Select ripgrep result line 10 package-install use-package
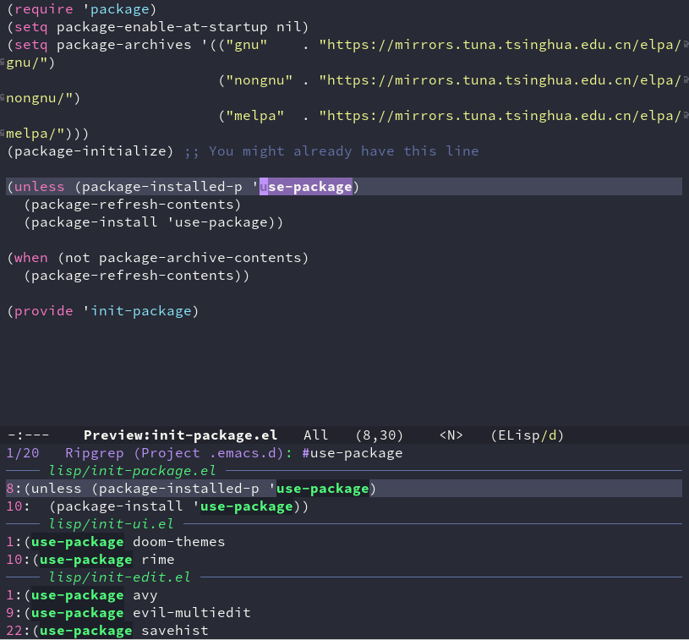 coord(157,506)
